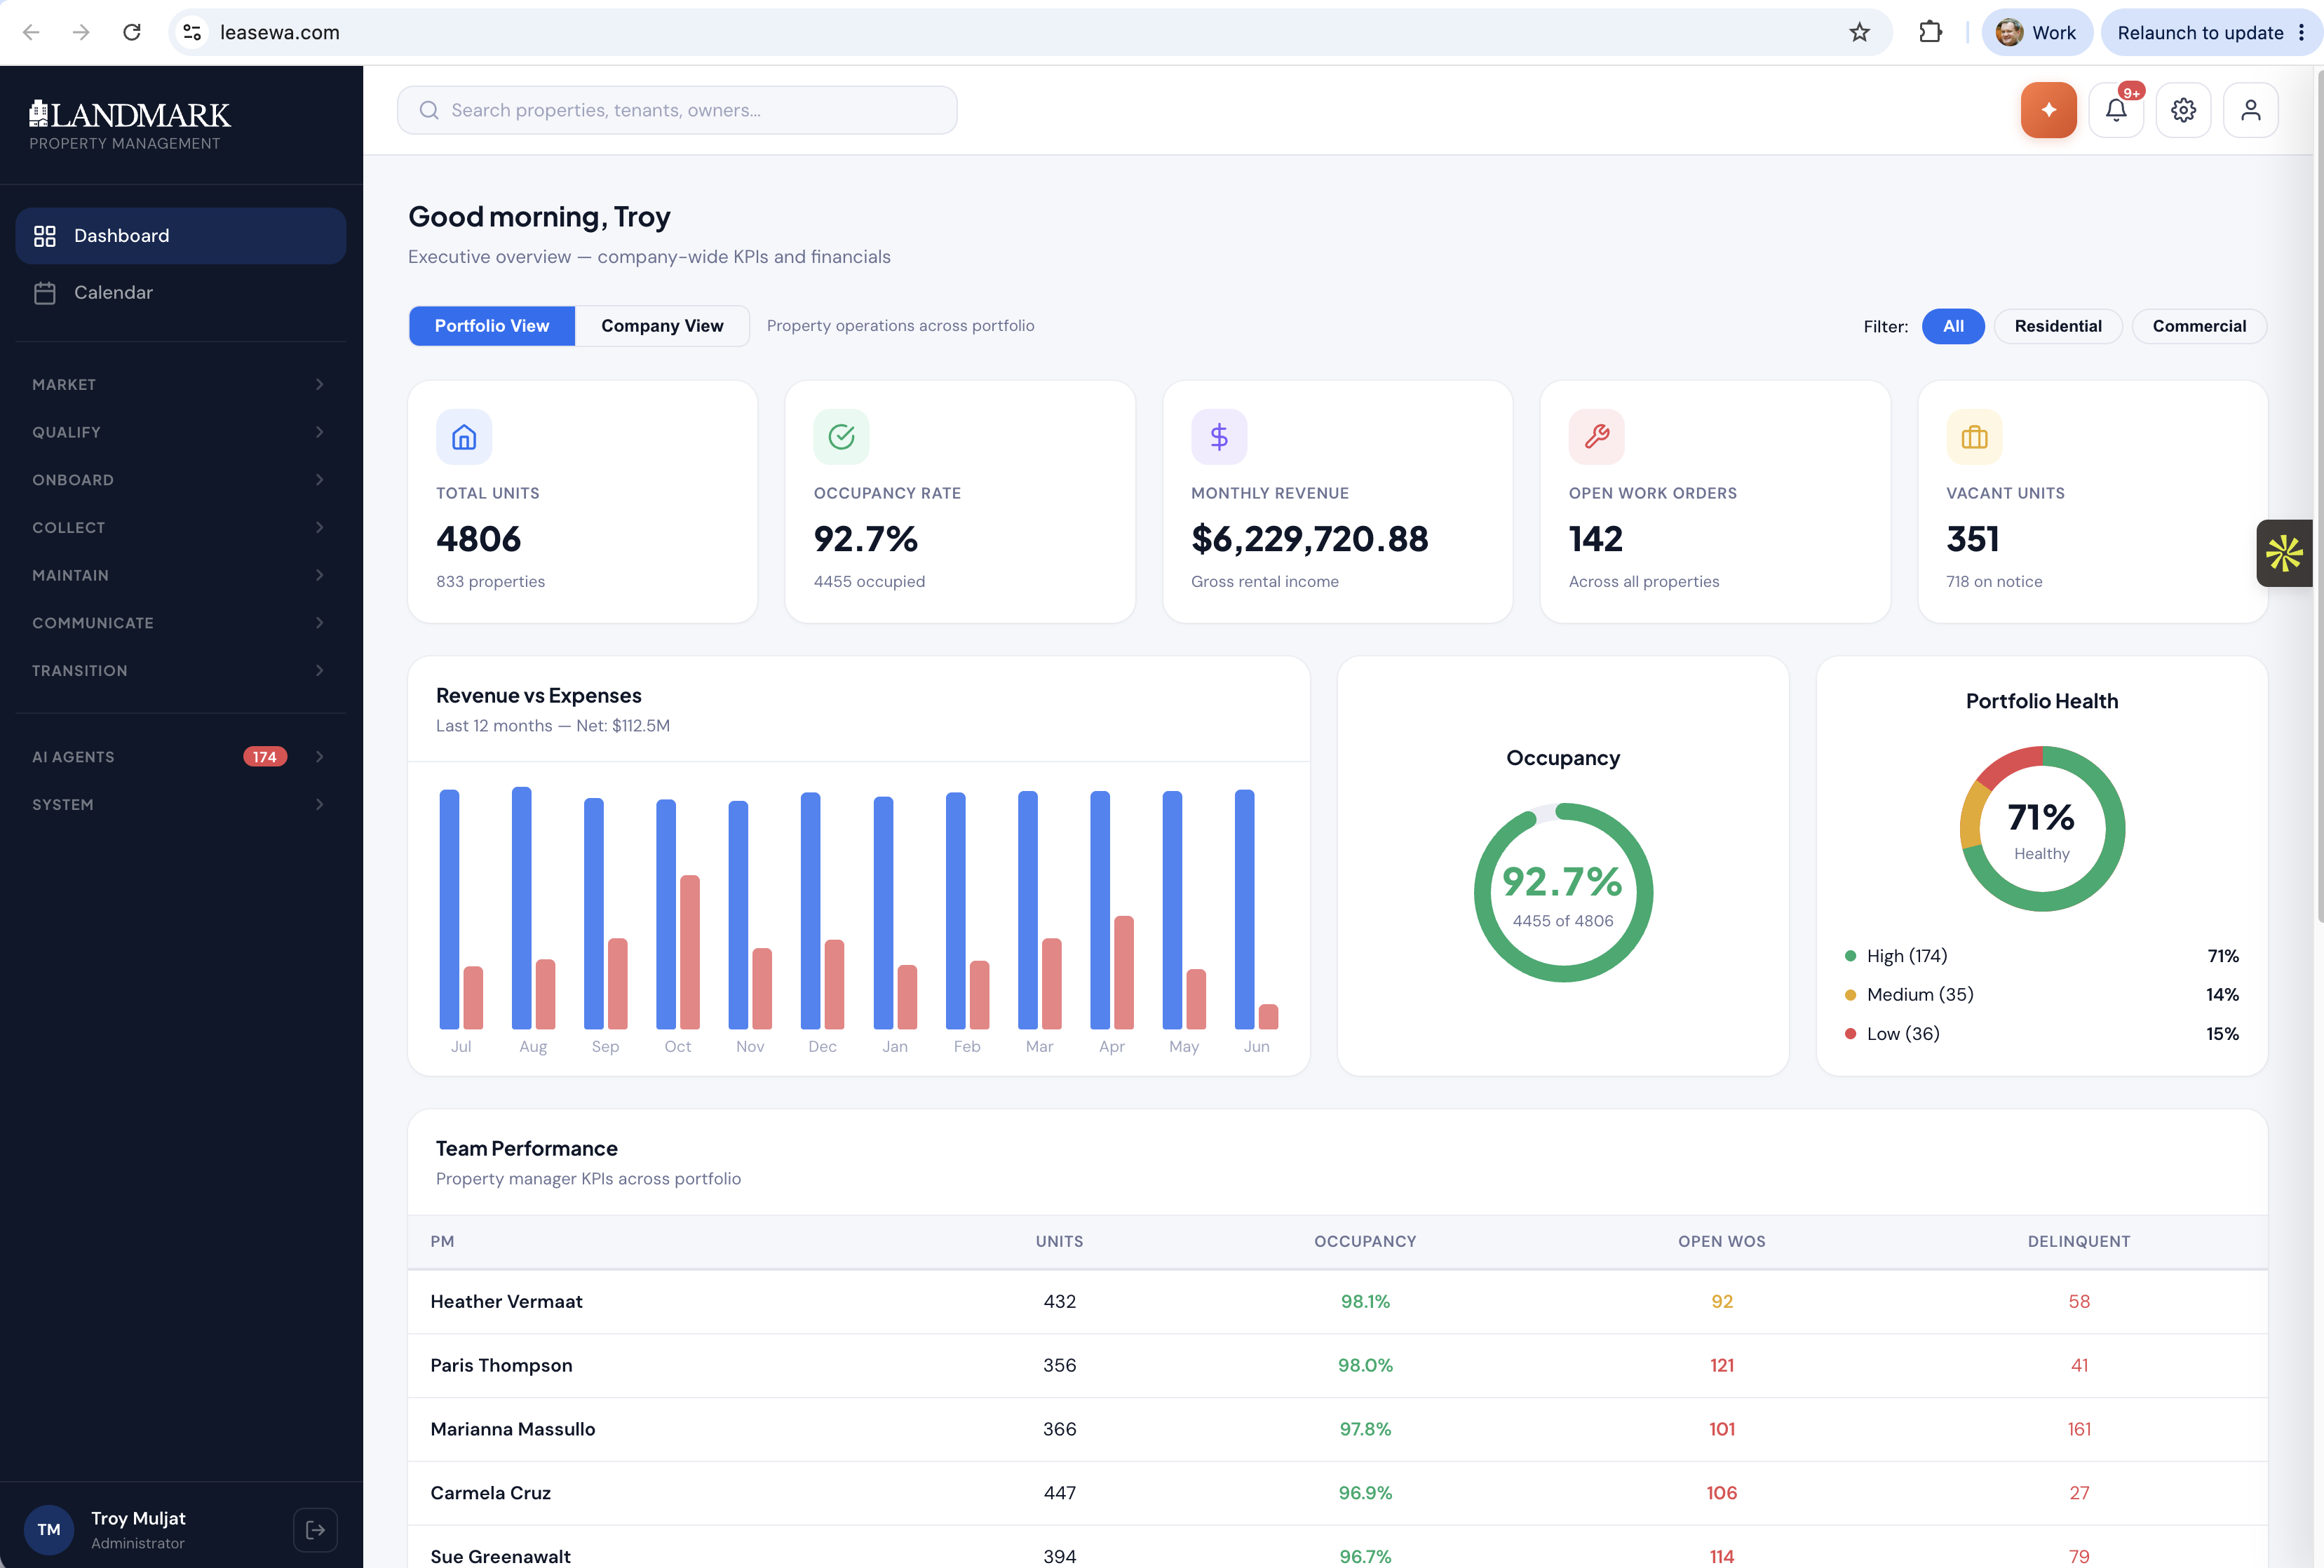Click the $6,229,720.88 revenue value

(1309, 539)
